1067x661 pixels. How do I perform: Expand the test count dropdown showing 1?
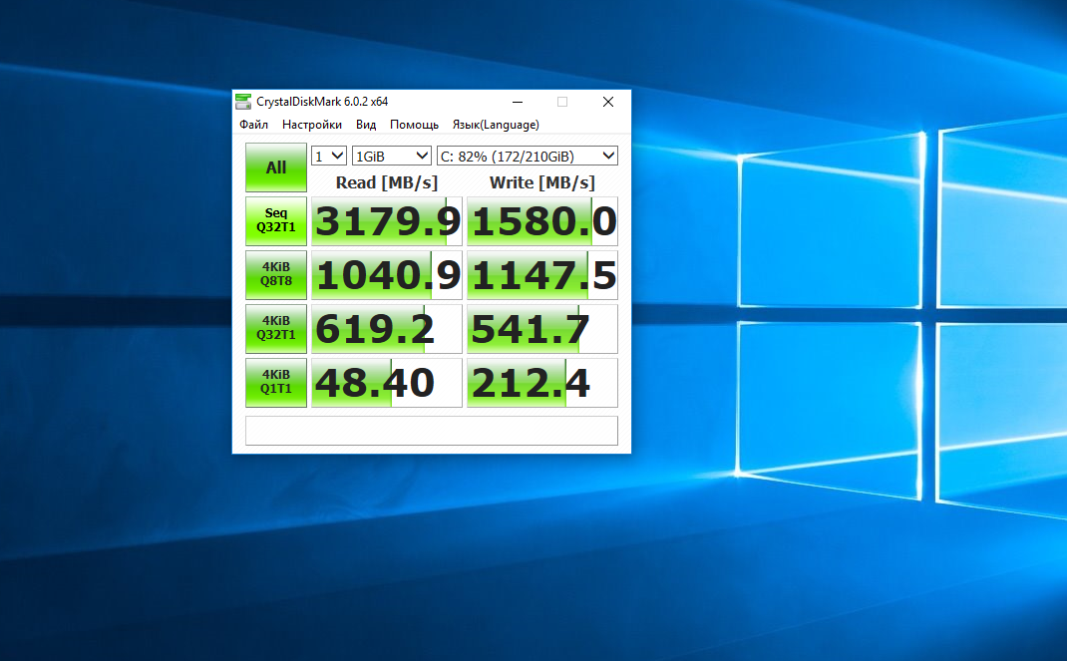(x=329, y=156)
